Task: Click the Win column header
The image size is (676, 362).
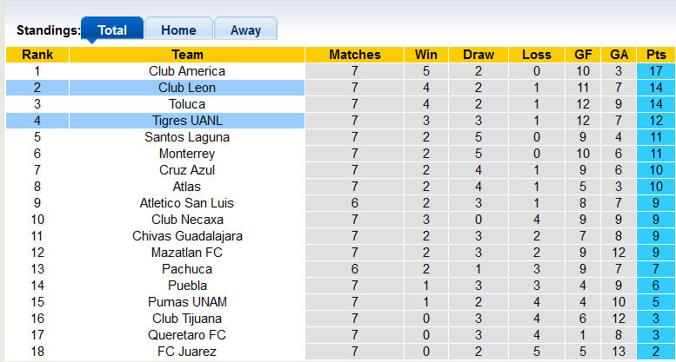Action: [x=426, y=55]
